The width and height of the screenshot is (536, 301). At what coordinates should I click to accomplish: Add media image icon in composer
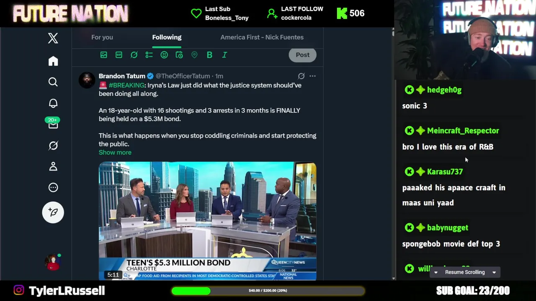point(104,55)
